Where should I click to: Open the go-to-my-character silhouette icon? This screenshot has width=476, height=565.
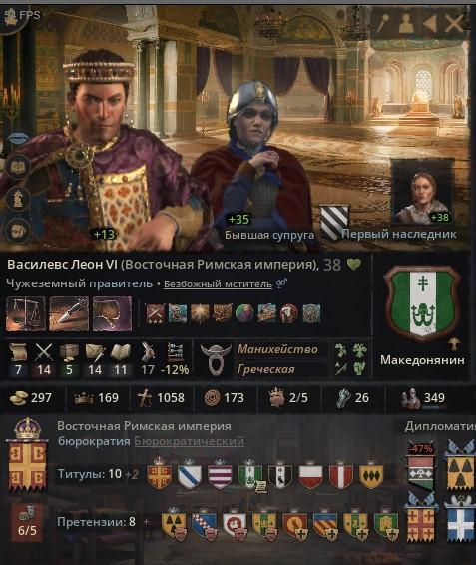pos(406,23)
